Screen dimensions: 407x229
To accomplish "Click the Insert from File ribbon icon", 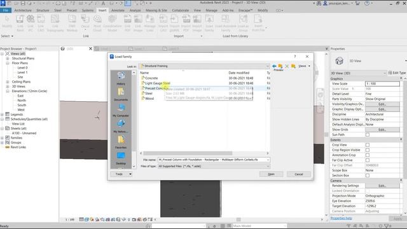I will pos(258,23).
